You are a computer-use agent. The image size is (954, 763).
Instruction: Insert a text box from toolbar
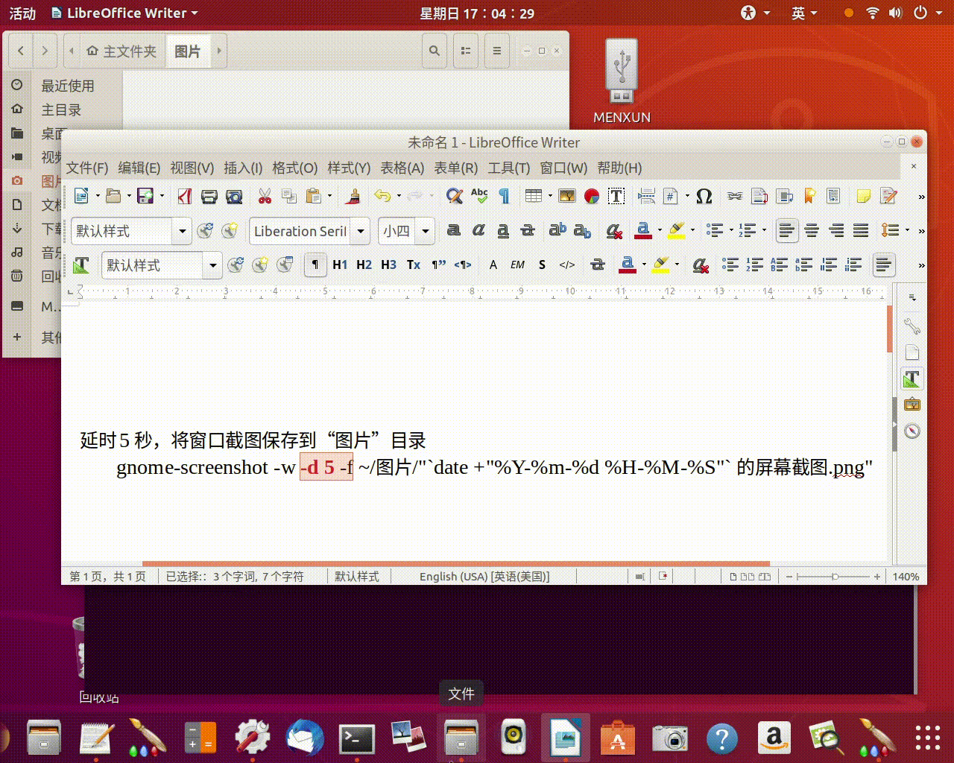(x=616, y=196)
